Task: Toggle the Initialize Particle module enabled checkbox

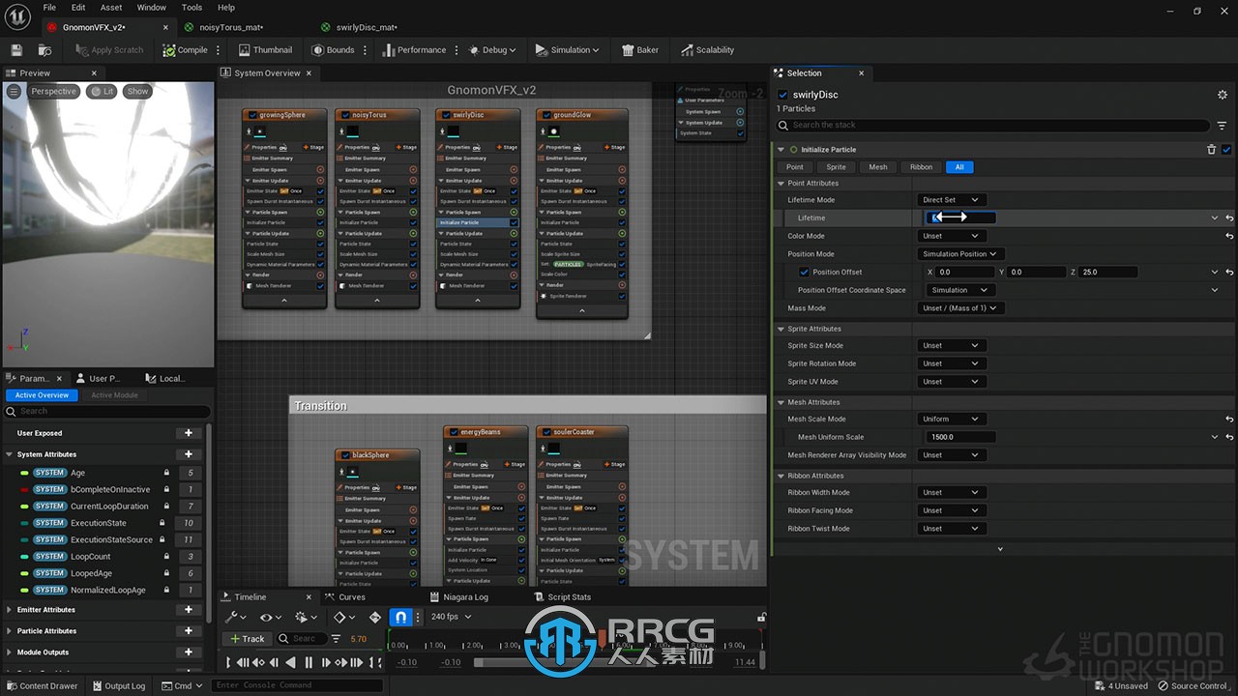Action: click(x=1226, y=150)
